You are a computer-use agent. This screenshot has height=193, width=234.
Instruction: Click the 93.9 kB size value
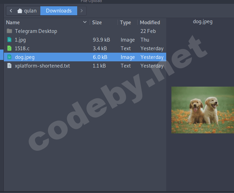coord(101,40)
